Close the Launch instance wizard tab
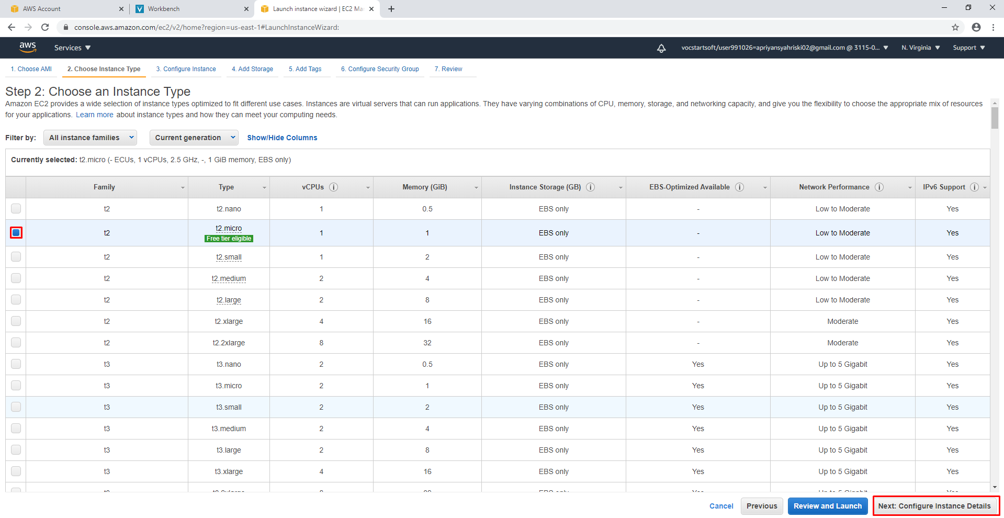 coord(371,9)
